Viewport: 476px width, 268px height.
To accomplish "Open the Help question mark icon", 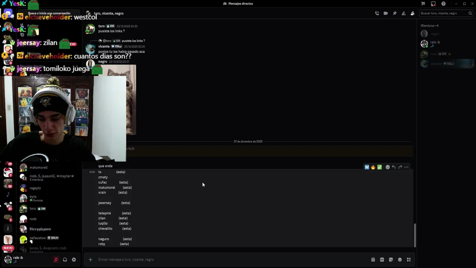I will click(x=443, y=4).
